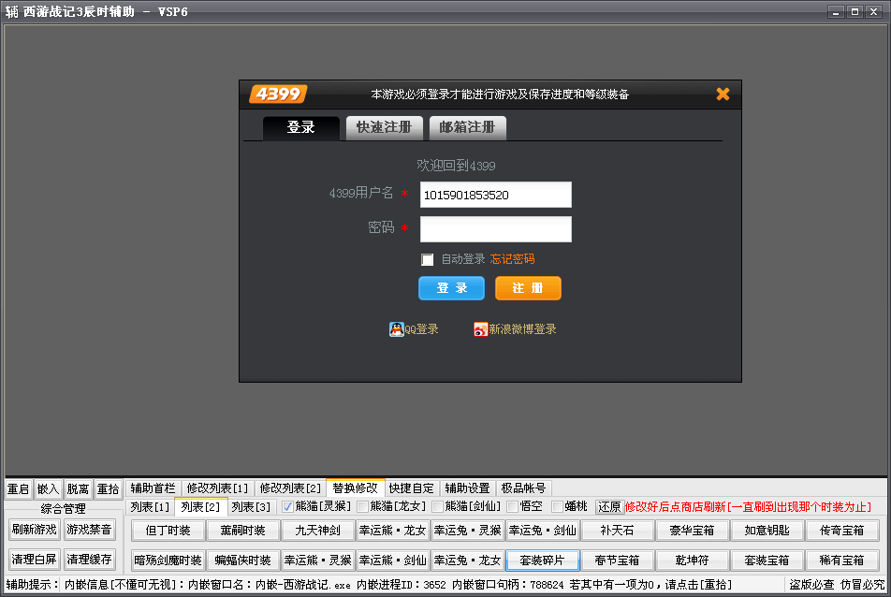Close the 4399 login dialog with the orange X

click(x=723, y=94)
